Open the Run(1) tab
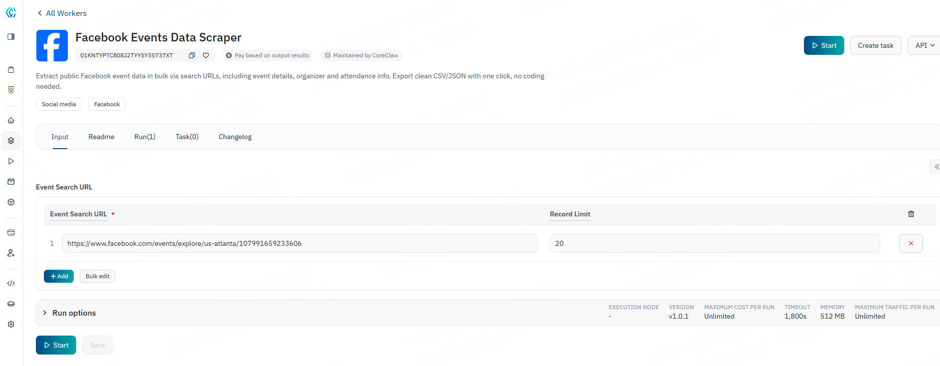 click(x=145, y=137)
